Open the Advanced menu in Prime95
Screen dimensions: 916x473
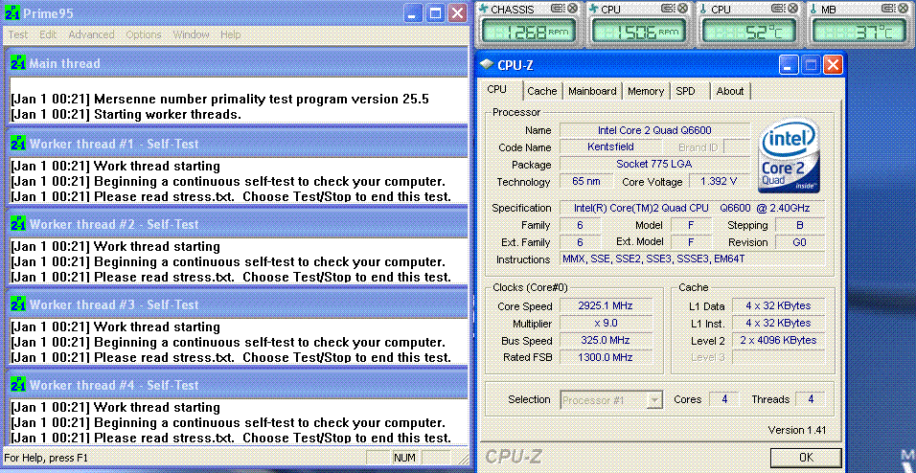[x=91, y=34]
